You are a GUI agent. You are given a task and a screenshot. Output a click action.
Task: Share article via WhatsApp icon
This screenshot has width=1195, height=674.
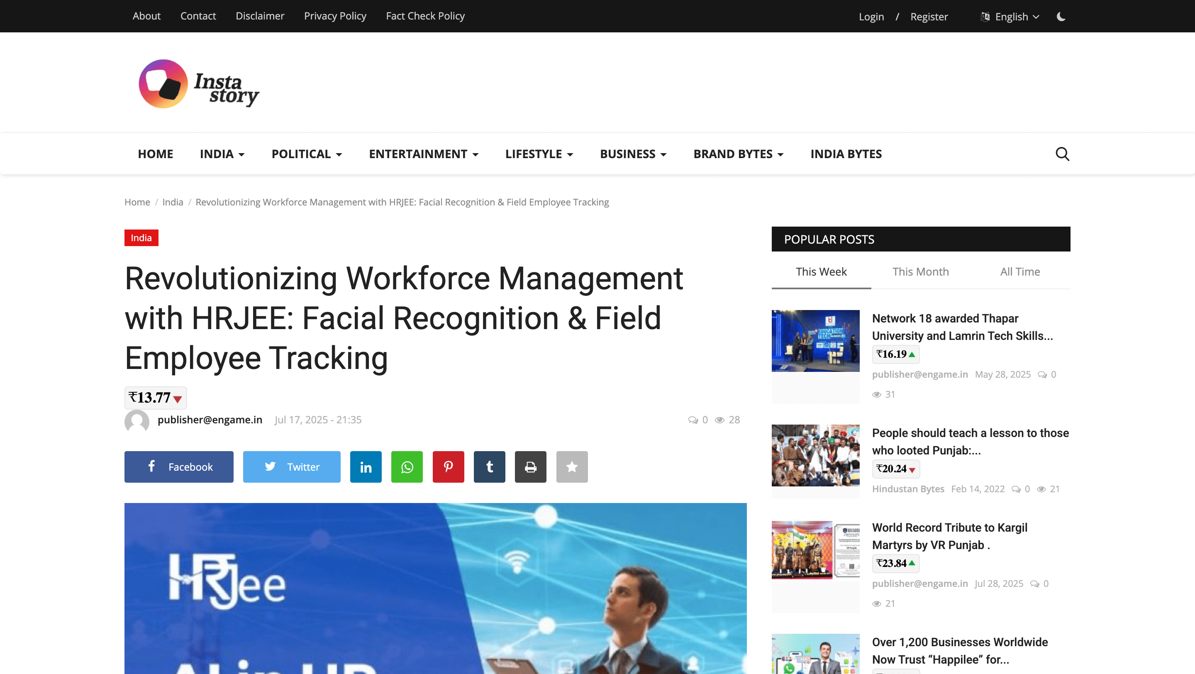point(407,466)
